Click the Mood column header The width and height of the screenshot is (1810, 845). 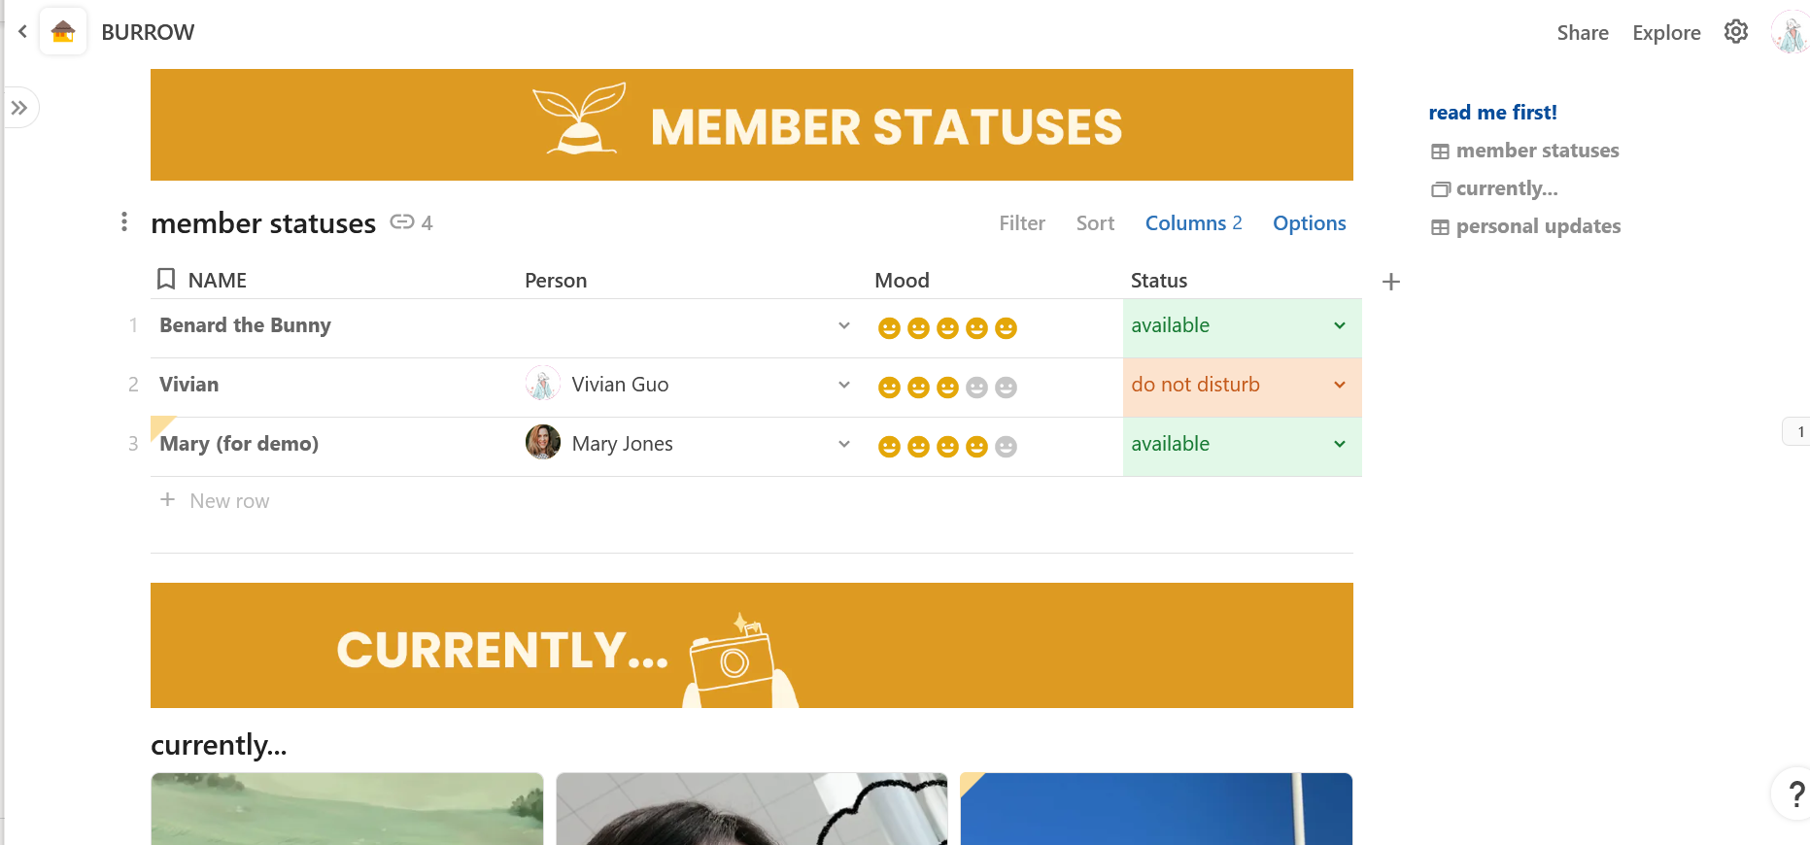pyautogui.click(x=902, y=280)
